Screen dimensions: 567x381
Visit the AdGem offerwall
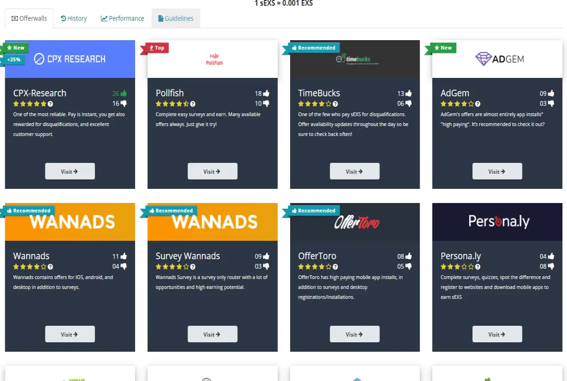pos(497,171)
